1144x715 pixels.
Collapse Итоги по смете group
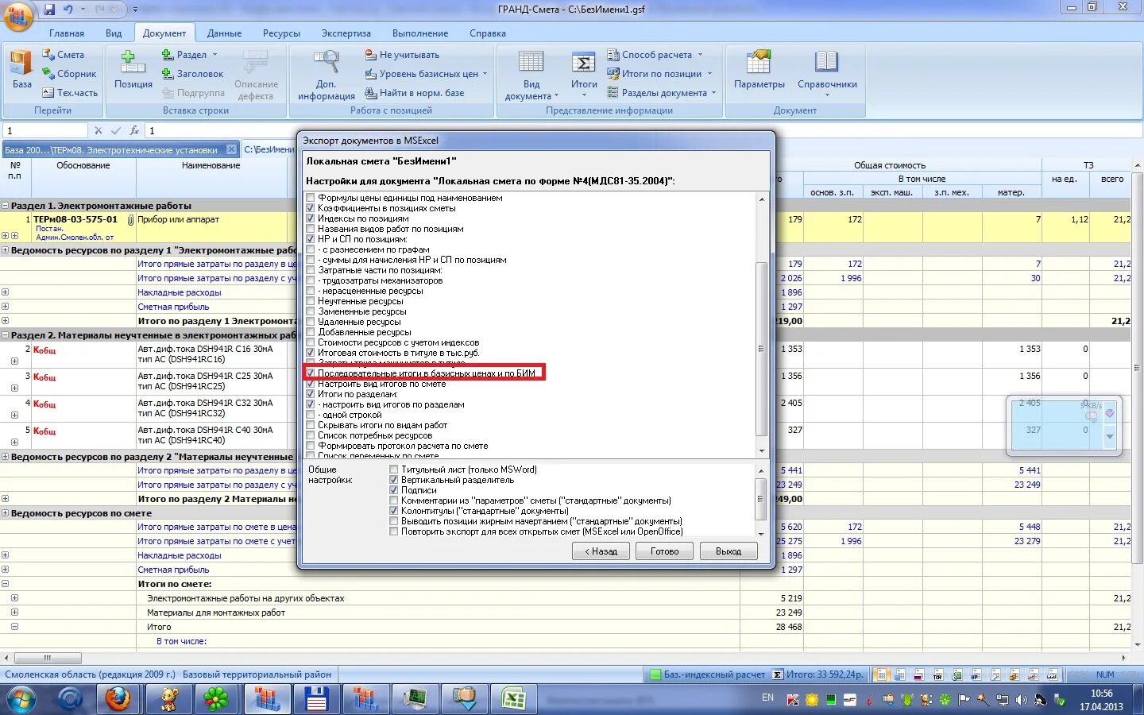coord(5,584)
